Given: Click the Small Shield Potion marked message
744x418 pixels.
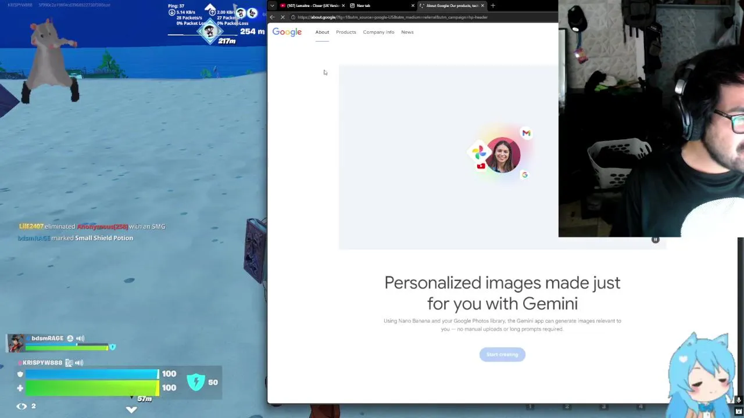Looking at the screenshot, I should click(76, 238).
